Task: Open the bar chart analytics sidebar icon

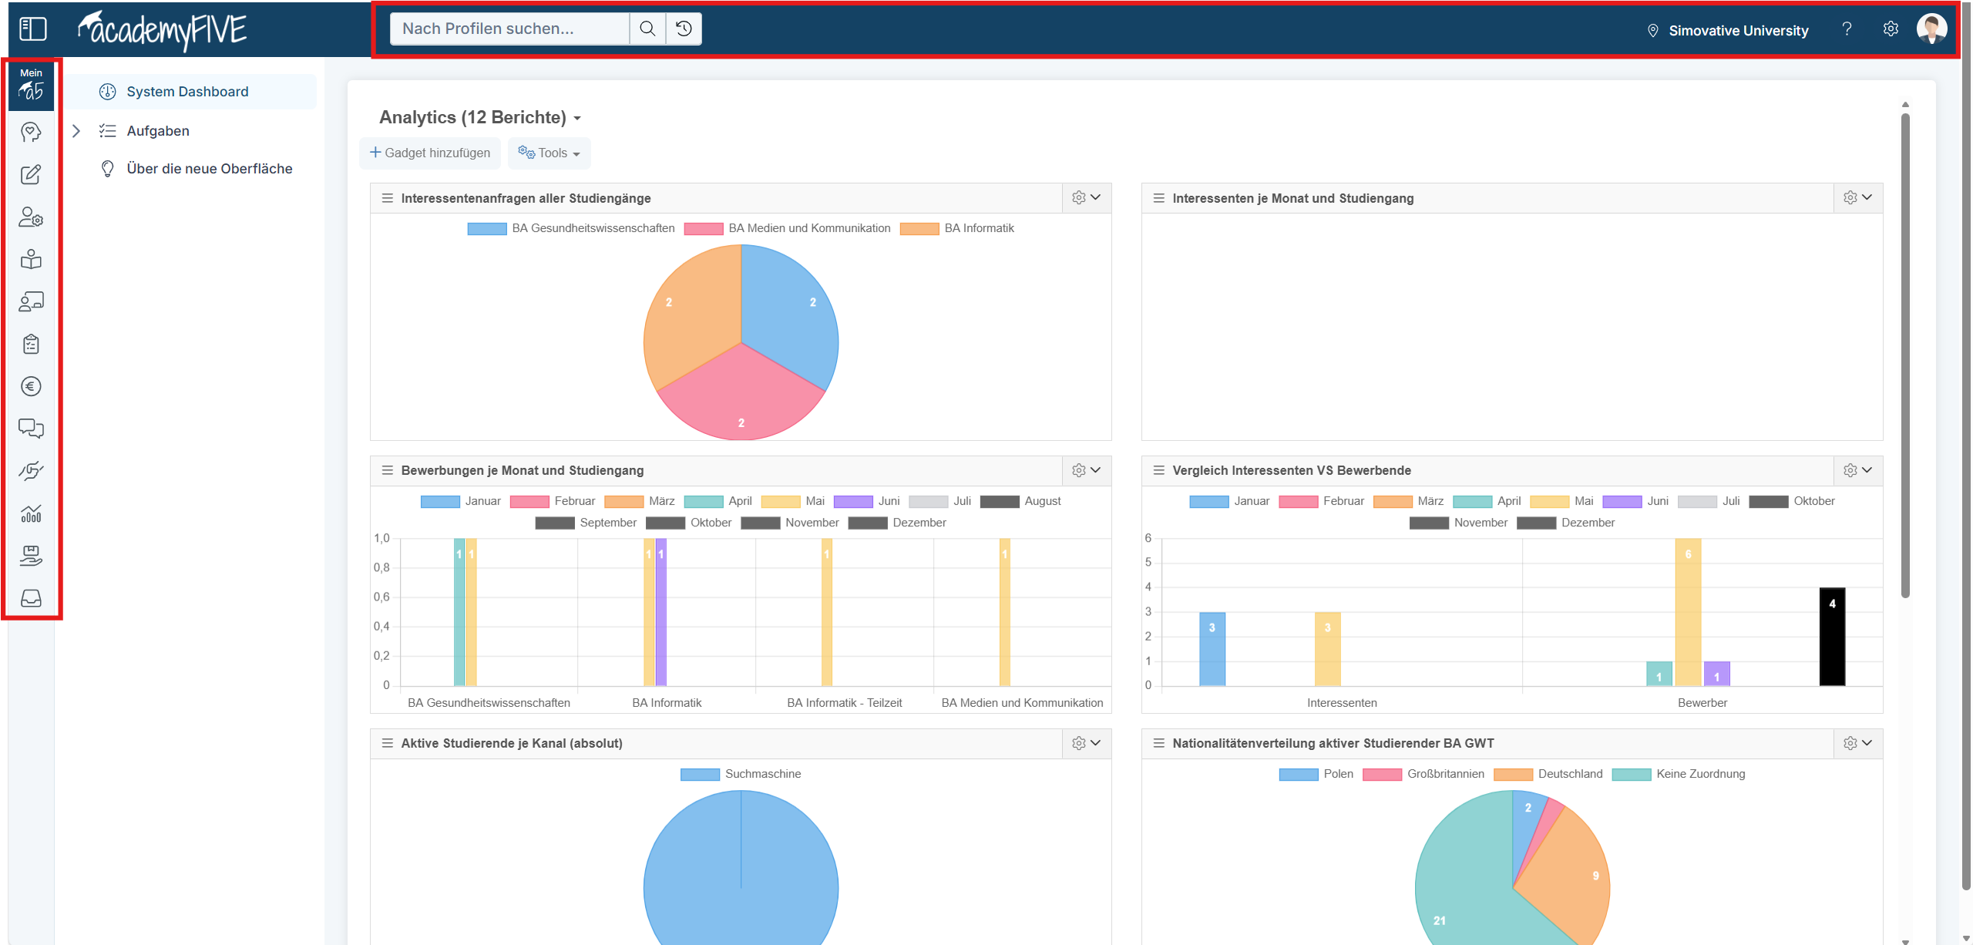Action: 31,513
